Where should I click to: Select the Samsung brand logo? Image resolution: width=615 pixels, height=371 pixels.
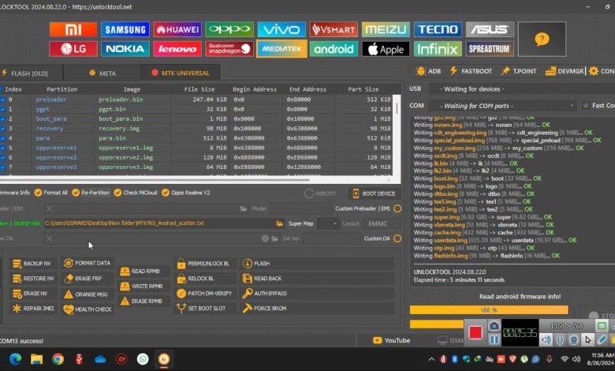125,30
